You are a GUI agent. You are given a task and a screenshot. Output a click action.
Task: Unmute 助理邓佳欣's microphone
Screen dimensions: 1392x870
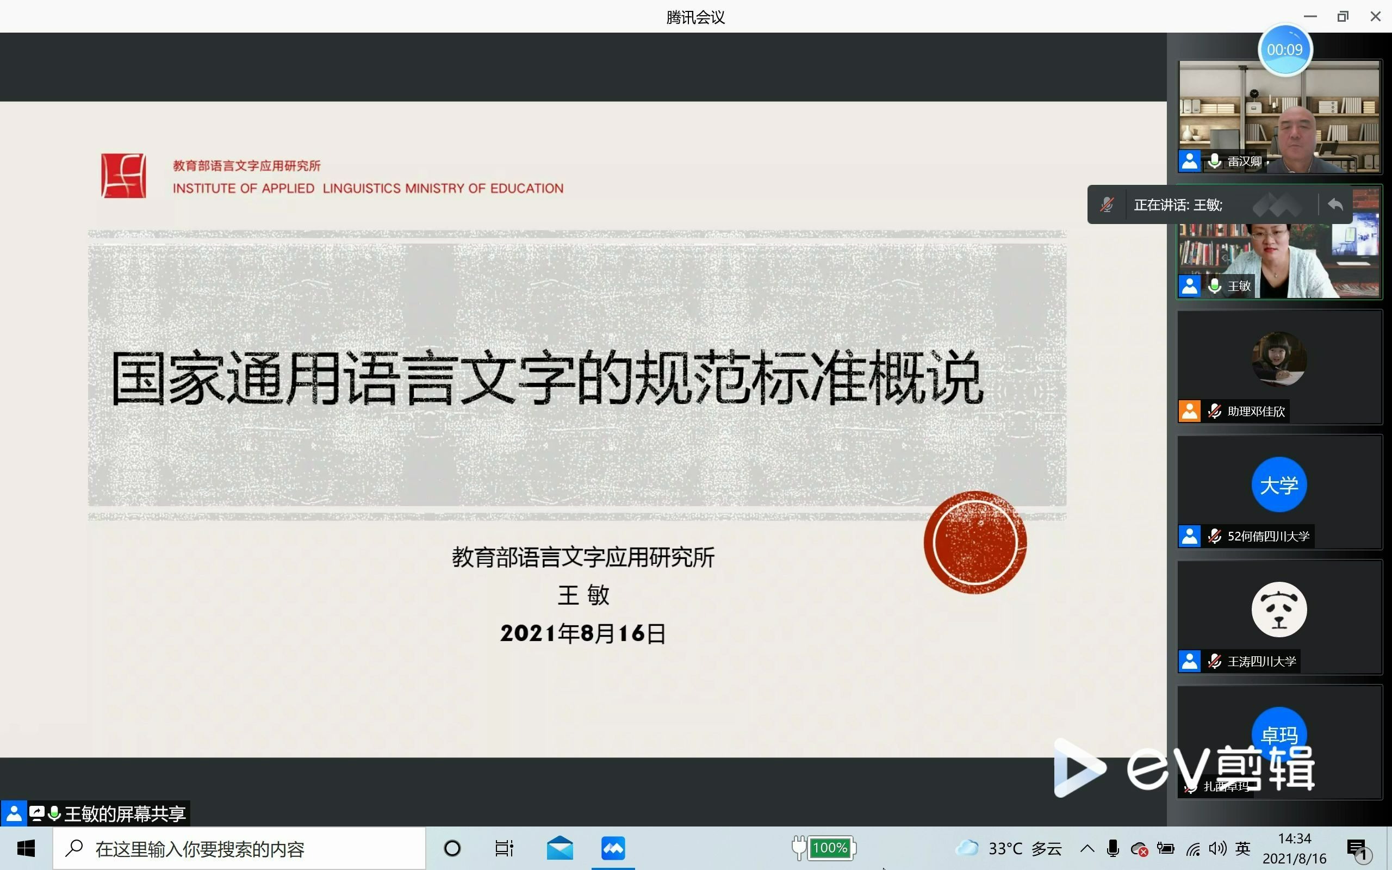coord(1215,411)
